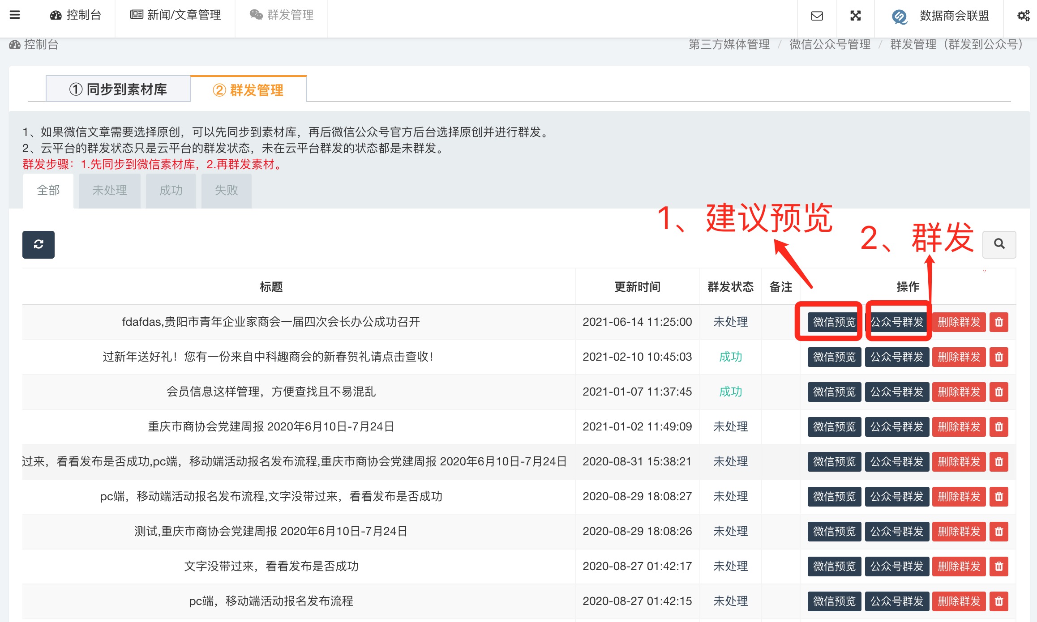Open the mail envelope icon
Image resolution: width=1037 pixels, height=622 pixels.
(817, 16)
